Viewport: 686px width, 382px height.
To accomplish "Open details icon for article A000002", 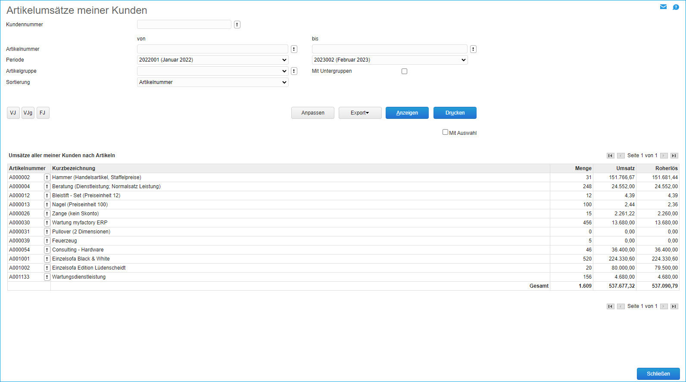I will point(47,177).
